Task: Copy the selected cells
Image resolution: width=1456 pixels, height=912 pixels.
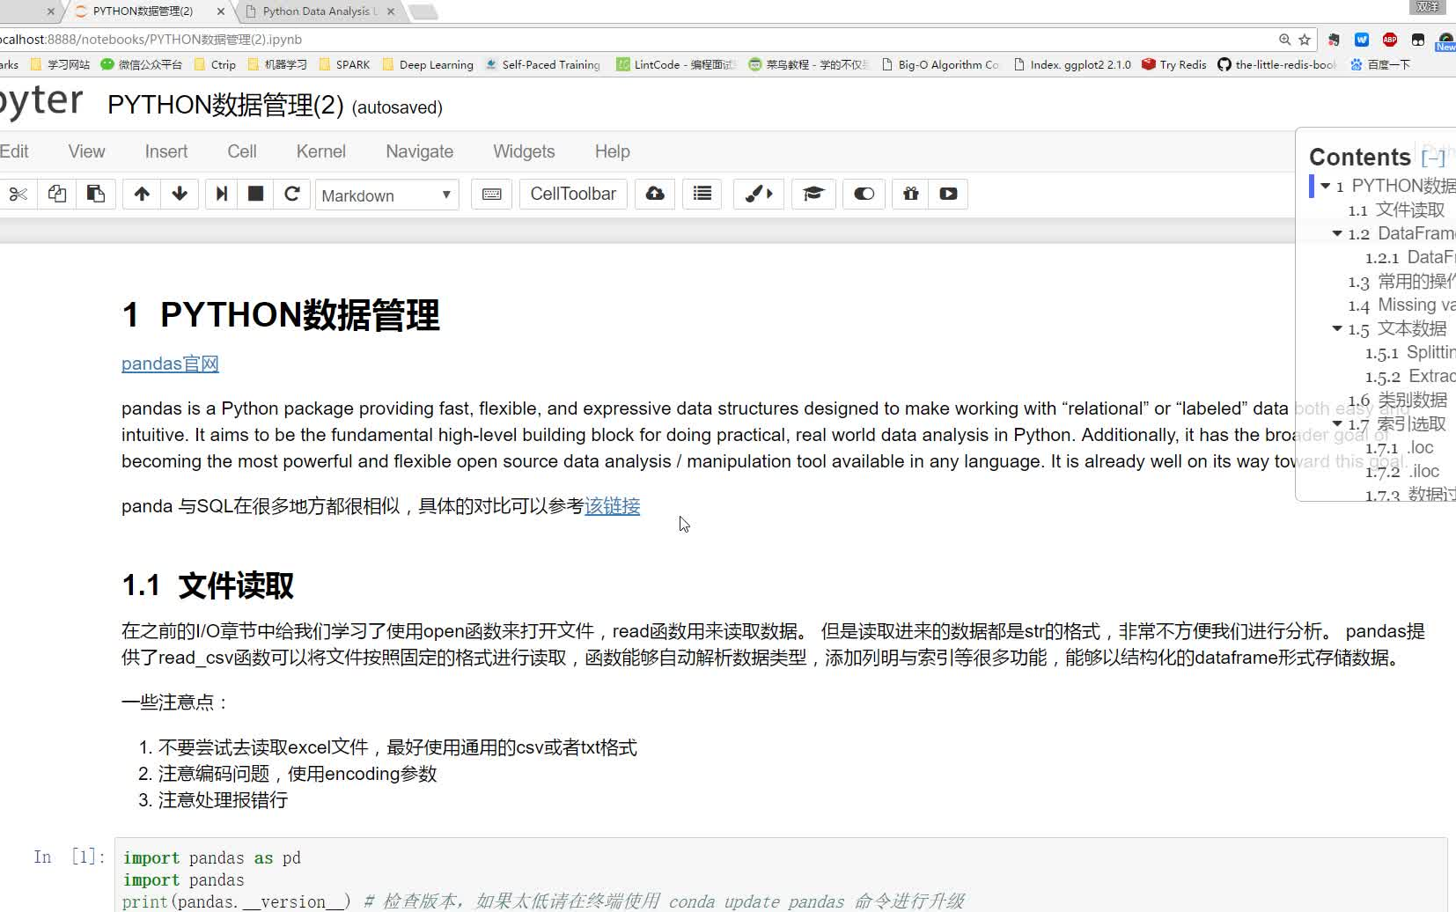Action: point(57,195)
